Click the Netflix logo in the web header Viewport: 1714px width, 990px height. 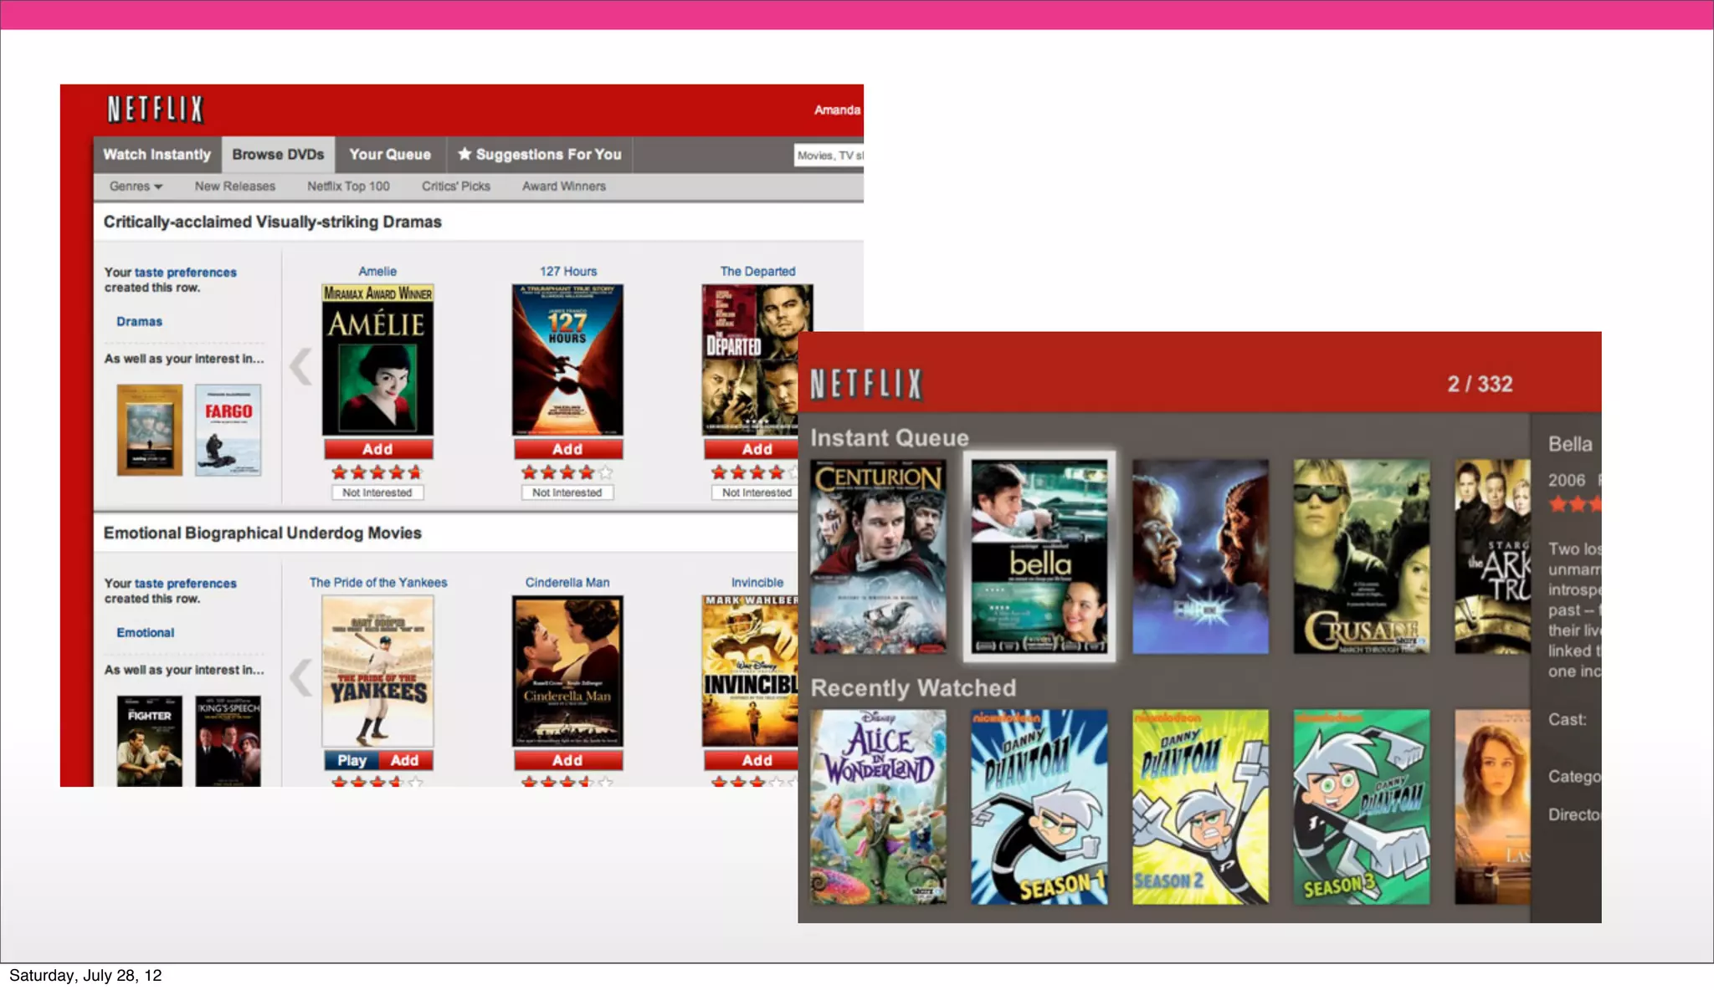(155, 110)
